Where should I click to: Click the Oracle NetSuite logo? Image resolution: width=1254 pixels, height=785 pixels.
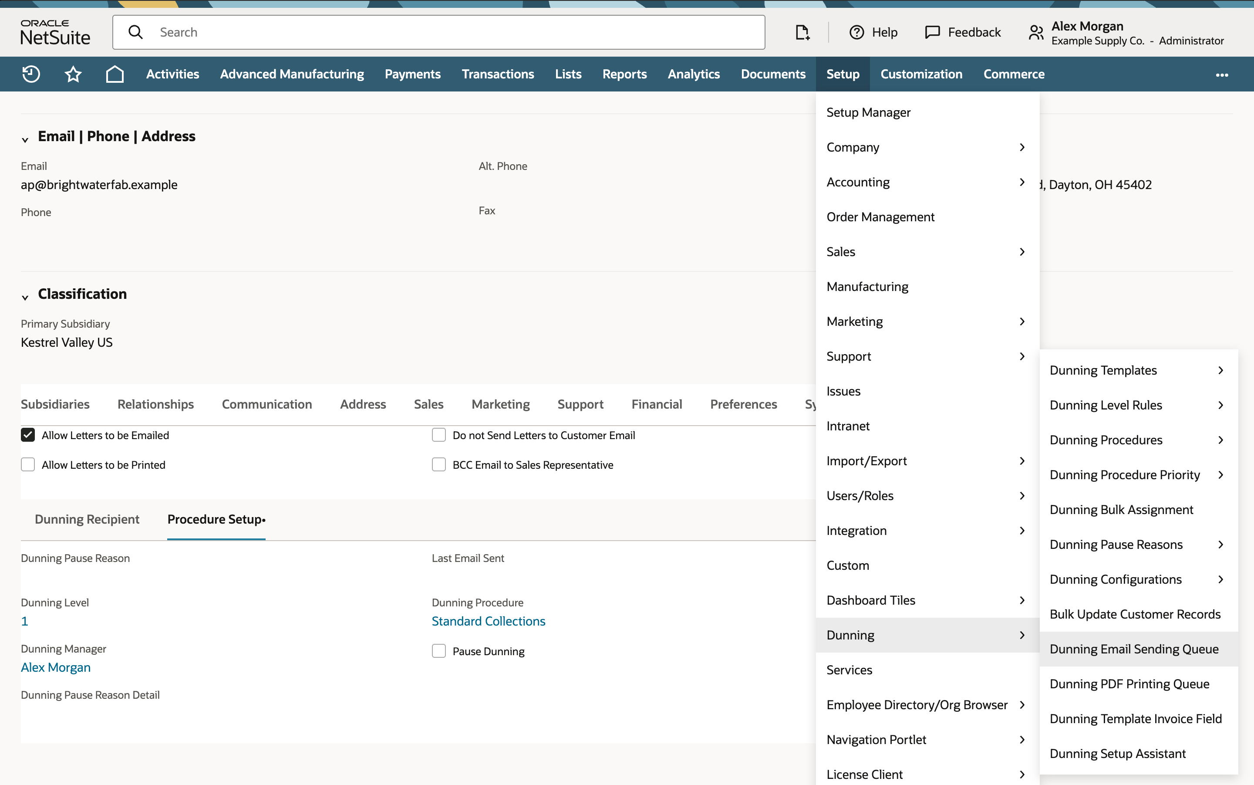coord(55,32)
